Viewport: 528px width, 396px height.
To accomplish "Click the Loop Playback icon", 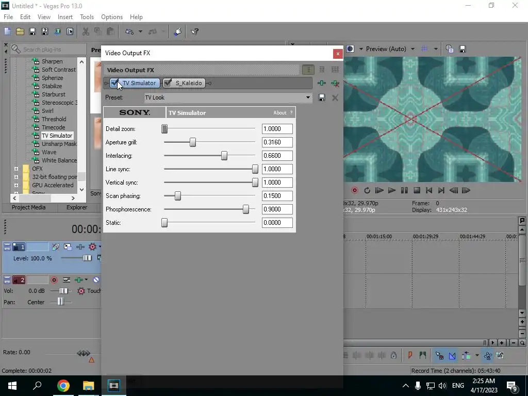I will [367, 190].
